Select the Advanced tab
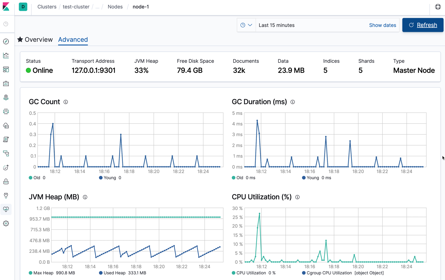Image resolution: width=445 pixels, height=280 pixels. [73, 39]
